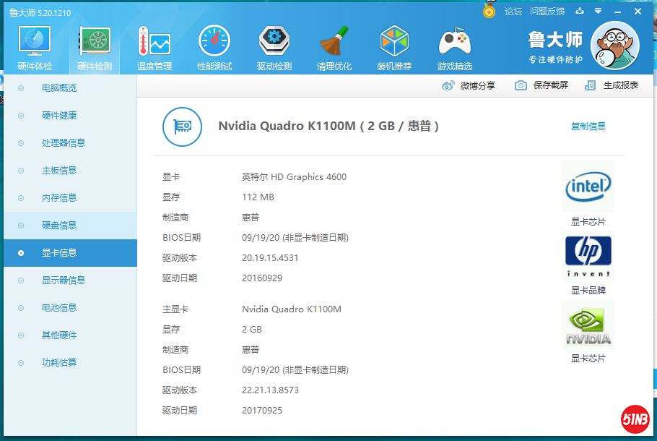The width and height of the screenshot is (657, 441).
Task: Click the gold medal icon in title bar
Action: pyautogui.click(x=489, y=12)
